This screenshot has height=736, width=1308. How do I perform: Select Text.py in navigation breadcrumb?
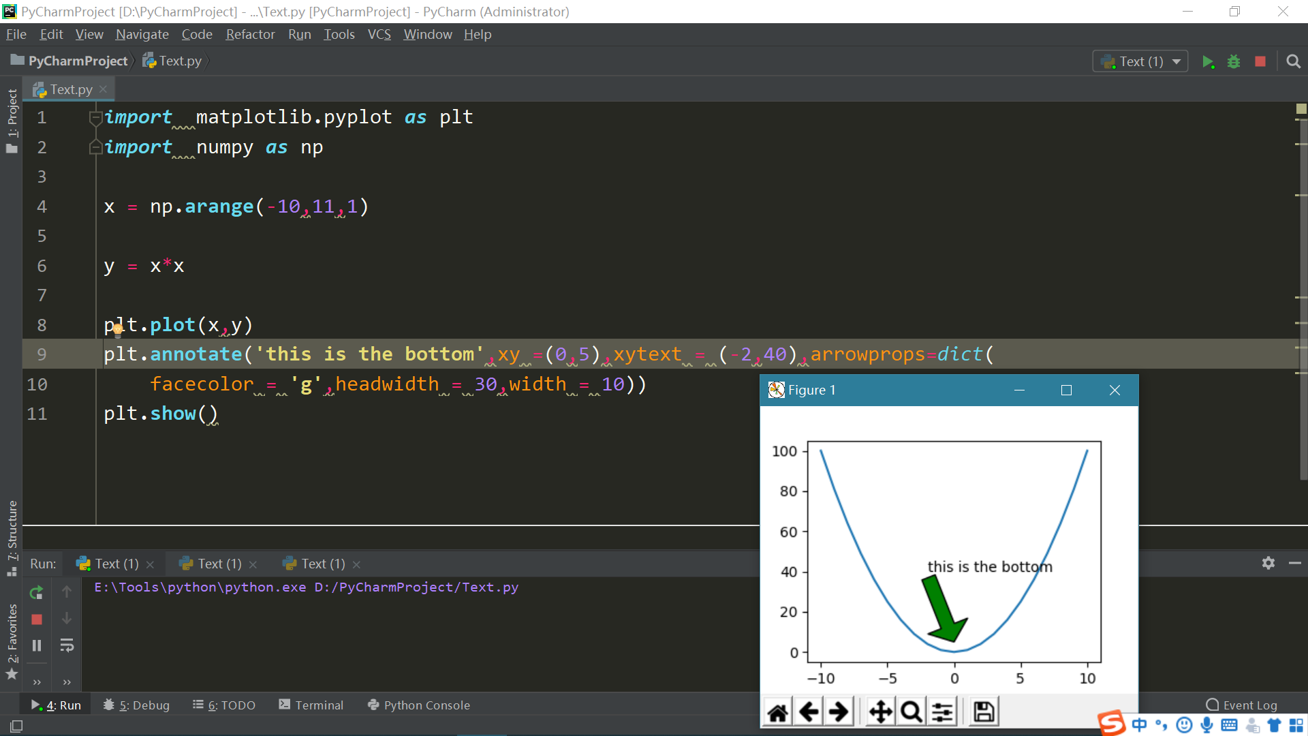coord(172,61)
